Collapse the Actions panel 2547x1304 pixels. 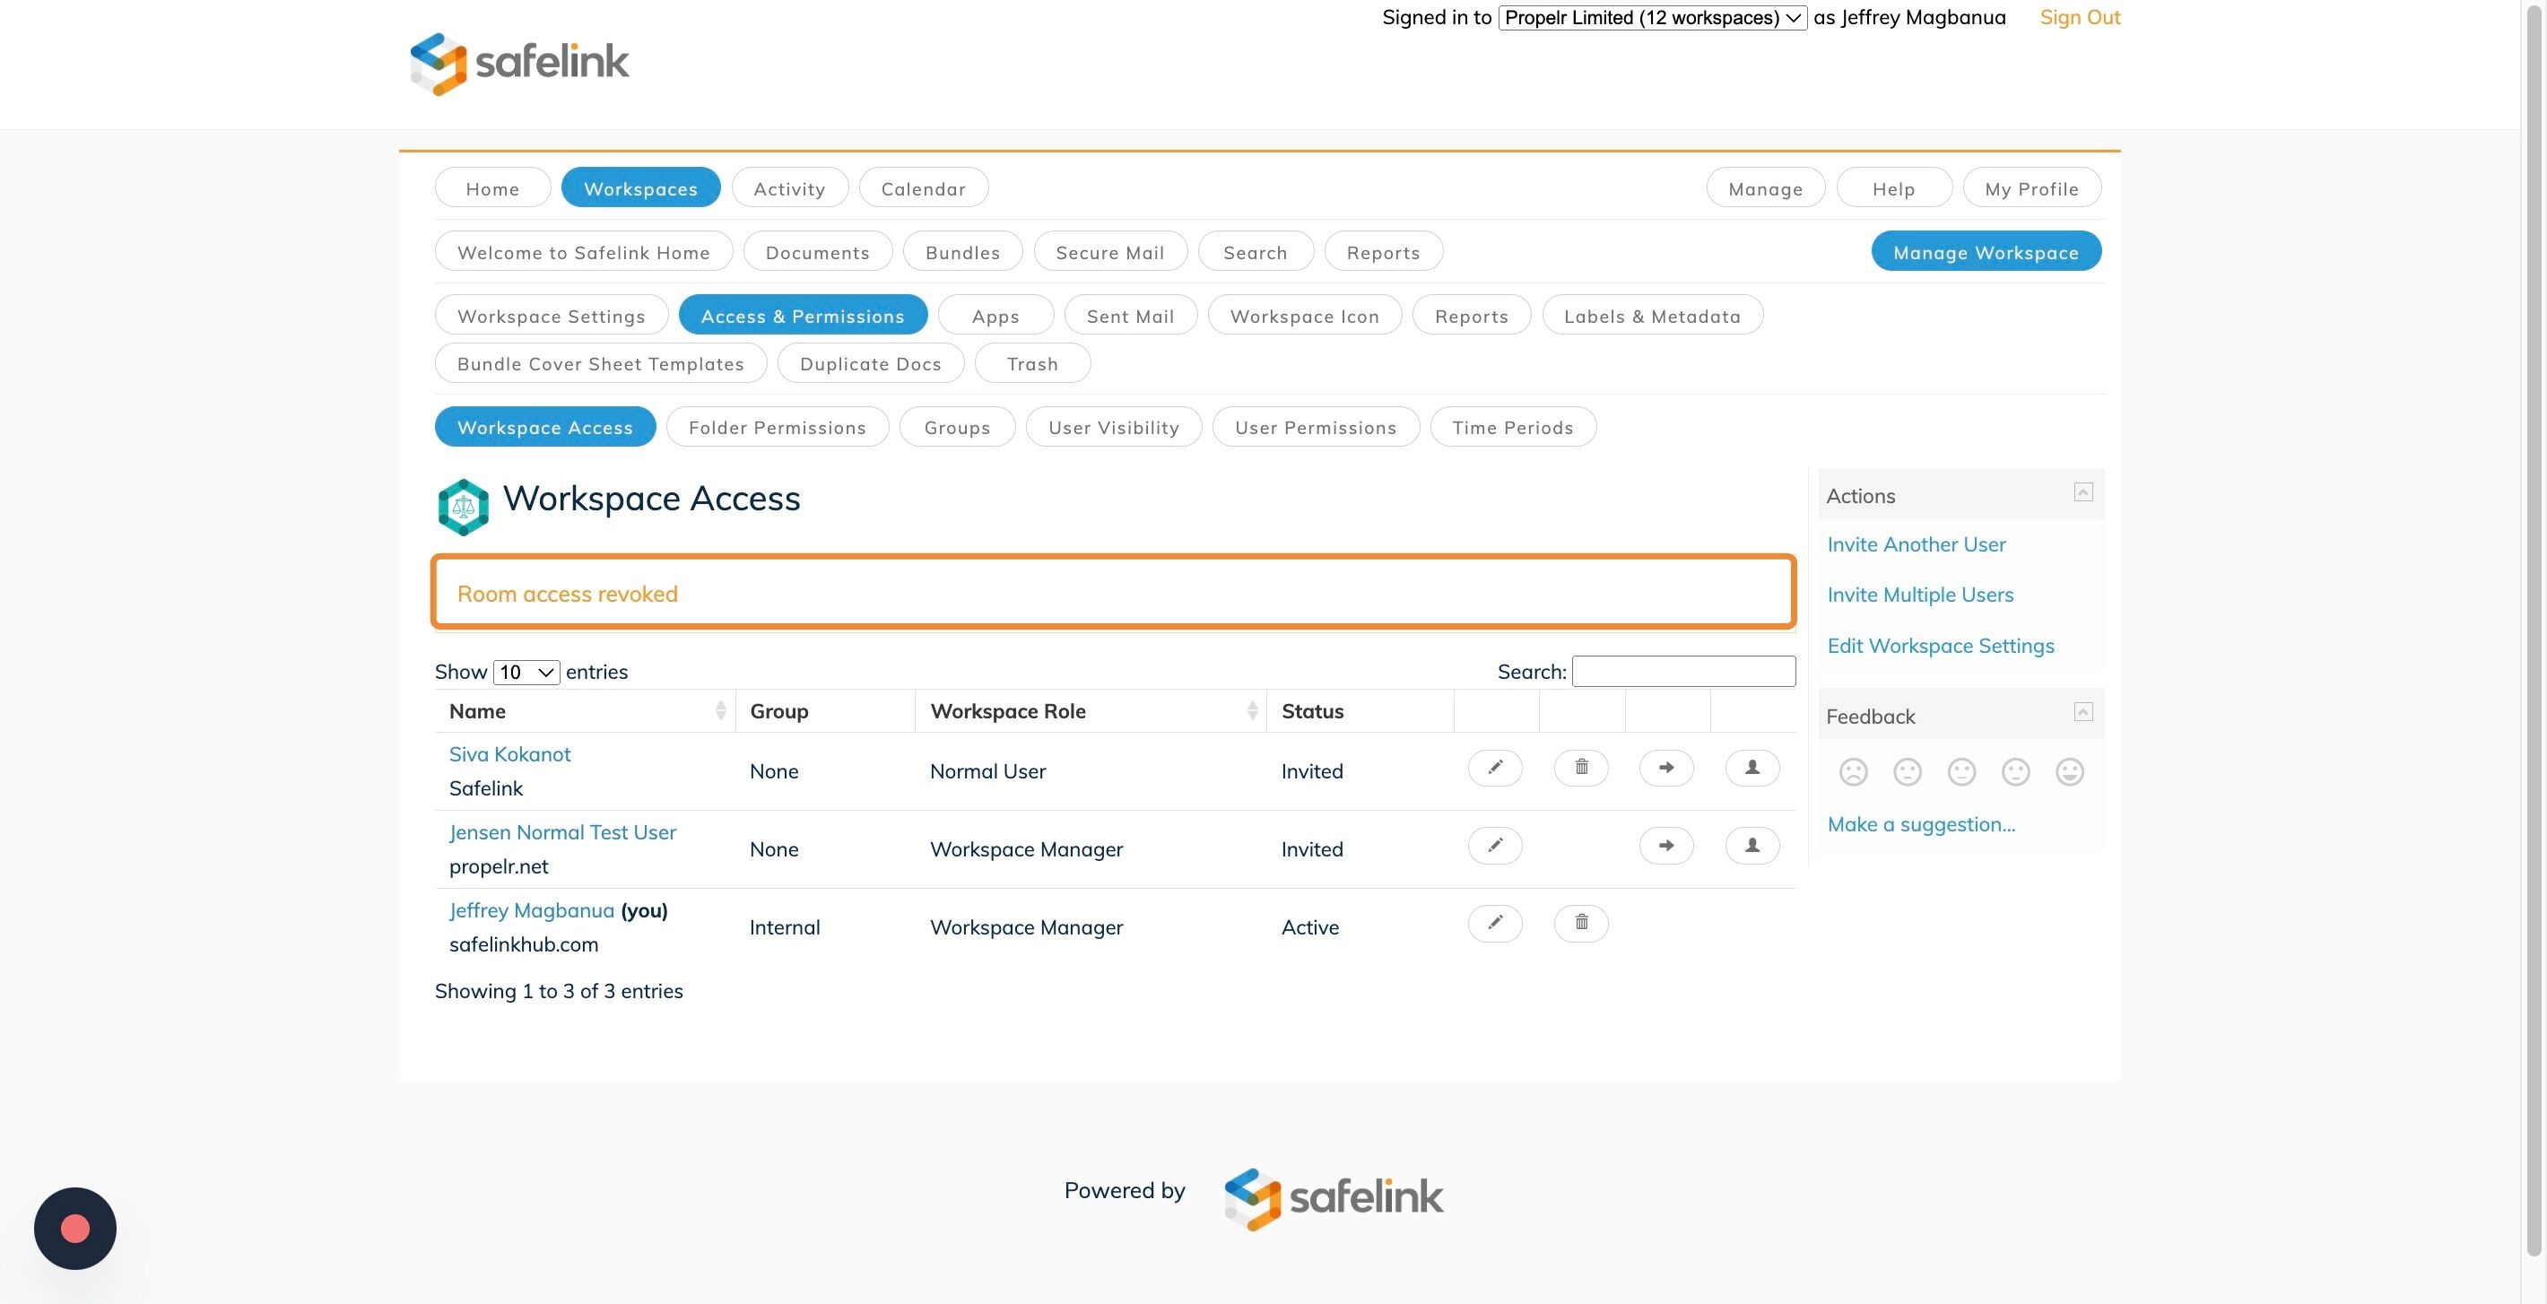(2082, 492)
